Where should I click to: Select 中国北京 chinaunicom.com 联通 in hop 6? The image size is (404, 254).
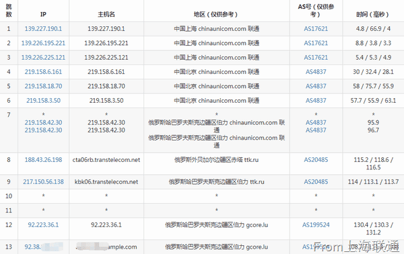pos(216,101)
